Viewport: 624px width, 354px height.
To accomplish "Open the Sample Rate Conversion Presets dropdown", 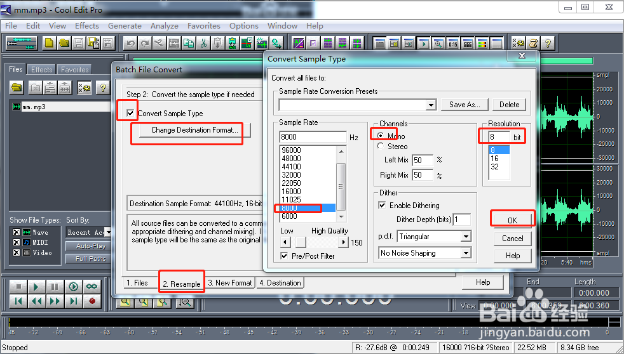I will click(x=431, y=105).
